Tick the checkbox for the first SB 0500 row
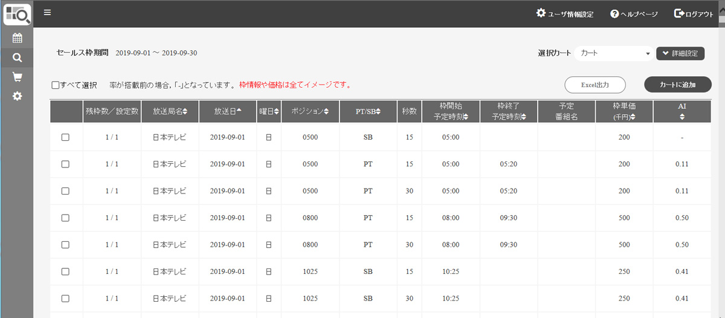725x318 pixels. point(65,137)
